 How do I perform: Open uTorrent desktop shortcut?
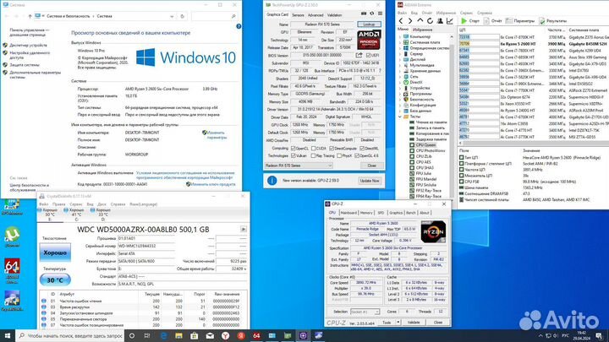coord(12,236)
